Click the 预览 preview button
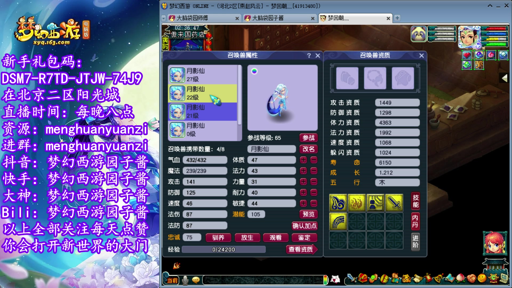The image size is (512, 288). (x=309, y=214)
